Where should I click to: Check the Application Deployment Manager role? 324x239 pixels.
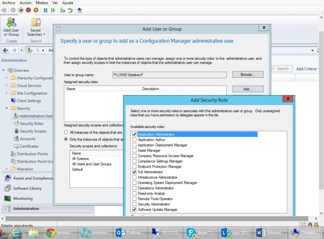click(x=134, y=145)
